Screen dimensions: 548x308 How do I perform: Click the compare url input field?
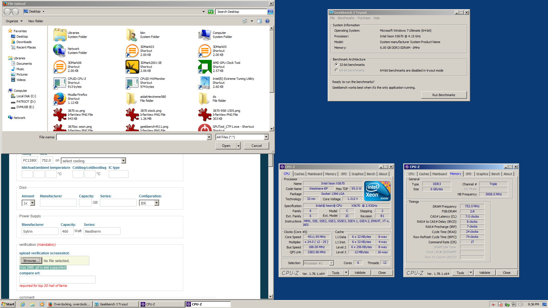[57, 280]
